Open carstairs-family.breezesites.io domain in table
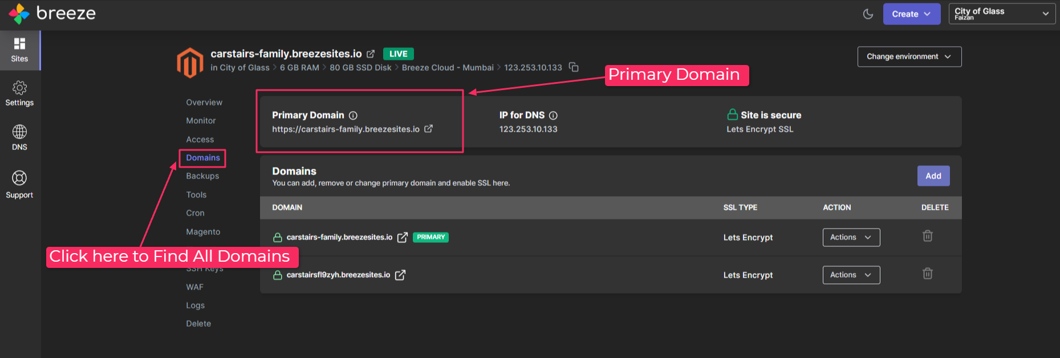Viewport: 1060px width, 358px height. pos(339,237)
